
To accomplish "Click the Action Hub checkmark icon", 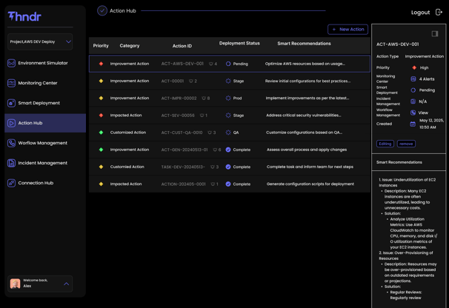I will pos(102,10).
